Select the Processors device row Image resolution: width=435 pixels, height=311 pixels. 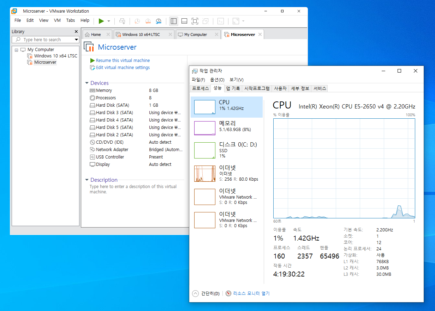(x=137, y=98)
